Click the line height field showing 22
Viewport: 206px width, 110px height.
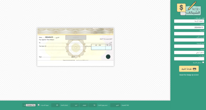pos(56,105)
